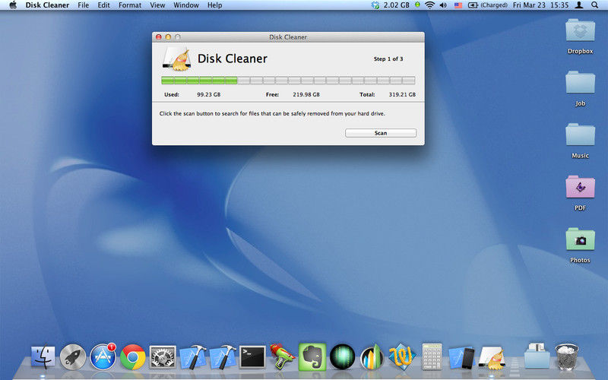Open Finder from the dock

click(43, 356)
